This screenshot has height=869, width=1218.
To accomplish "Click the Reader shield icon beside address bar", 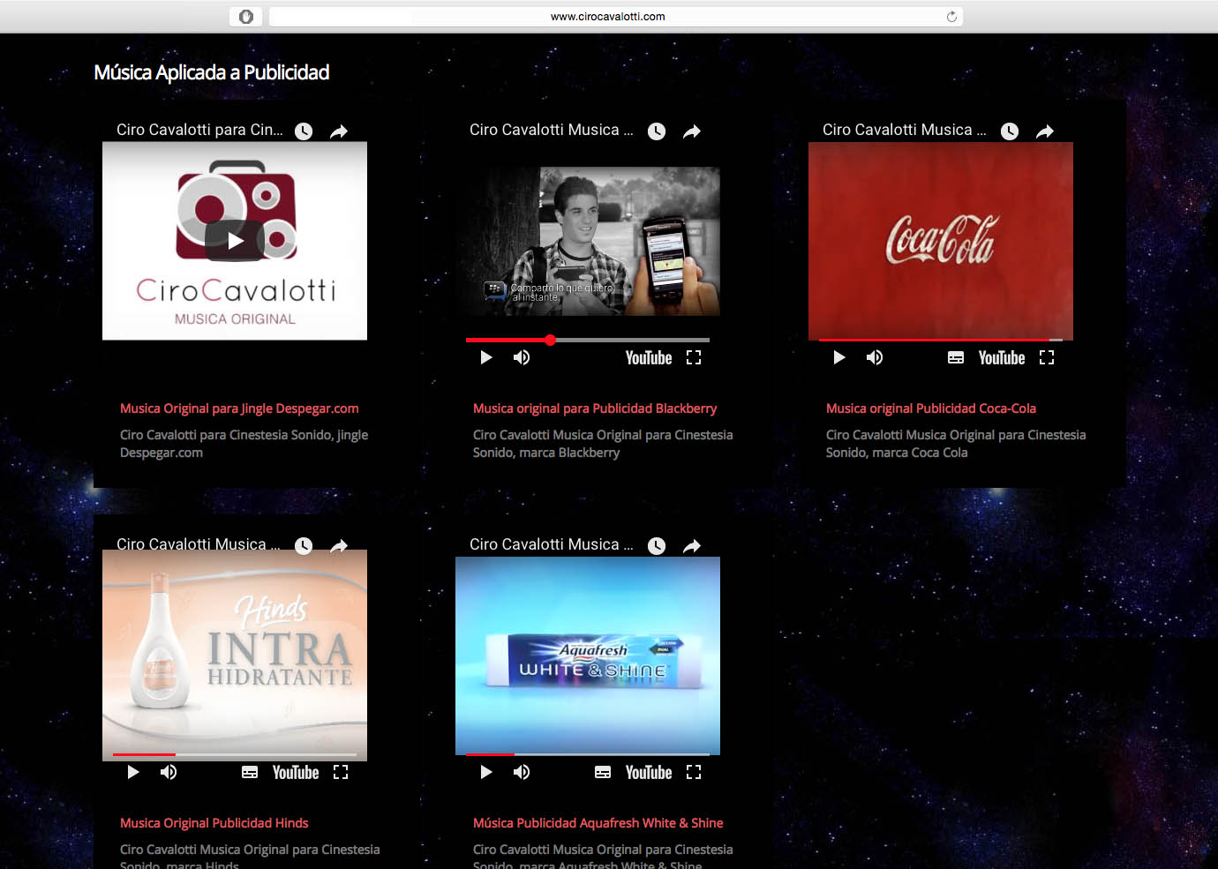I will pyautogui.click(x=246, y=17).
